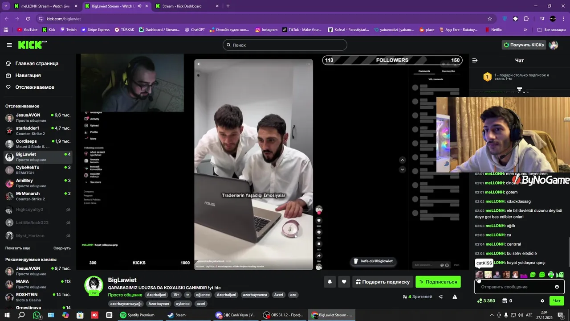Expand list with Показать еще
The width and height of the screenshot is (570, 321).
(x=18, y=248)
